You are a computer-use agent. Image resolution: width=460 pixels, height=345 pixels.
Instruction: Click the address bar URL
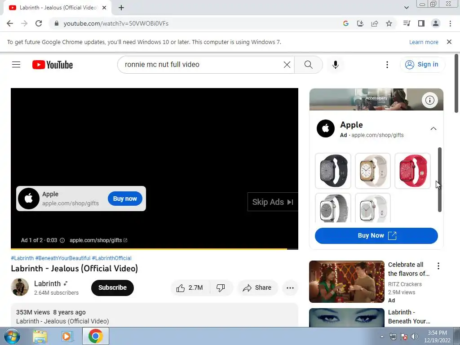116,23
